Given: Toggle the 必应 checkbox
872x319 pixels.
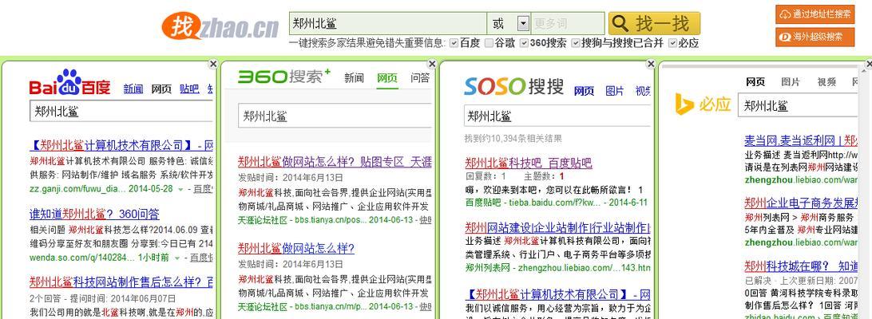Looking at the screenshot, I should (x=673, y=43).
